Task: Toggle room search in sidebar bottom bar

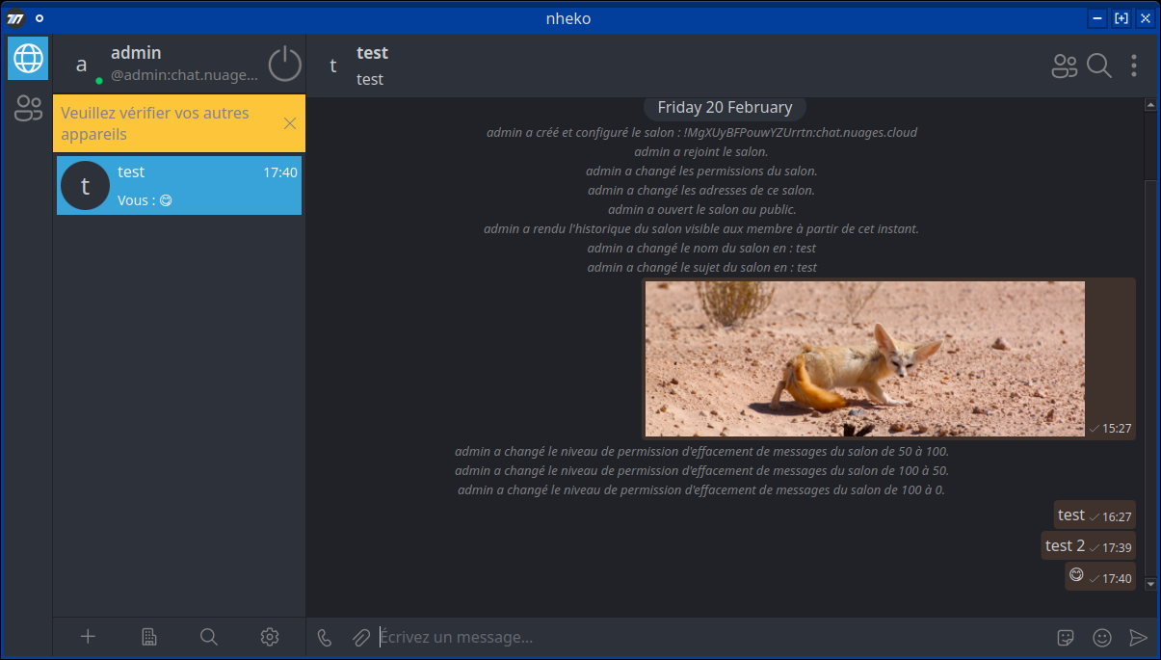Action: pyautogui.click(x=208, y=636)
